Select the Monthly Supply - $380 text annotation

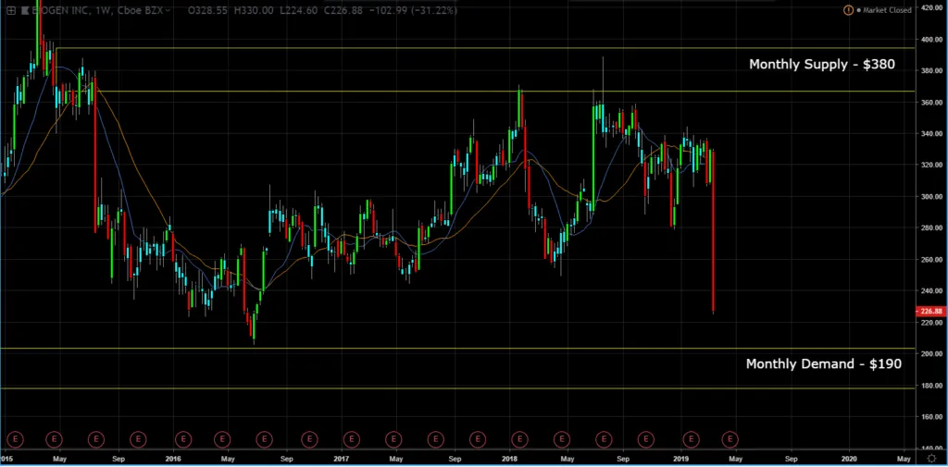tap(822, 64)
